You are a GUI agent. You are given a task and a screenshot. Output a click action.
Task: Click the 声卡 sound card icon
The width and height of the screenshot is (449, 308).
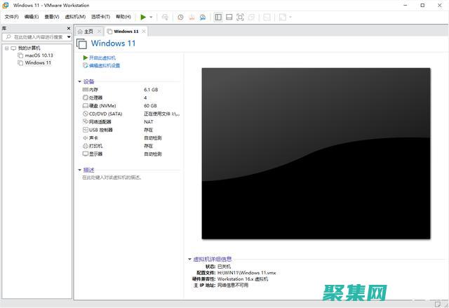coord(86,138)
